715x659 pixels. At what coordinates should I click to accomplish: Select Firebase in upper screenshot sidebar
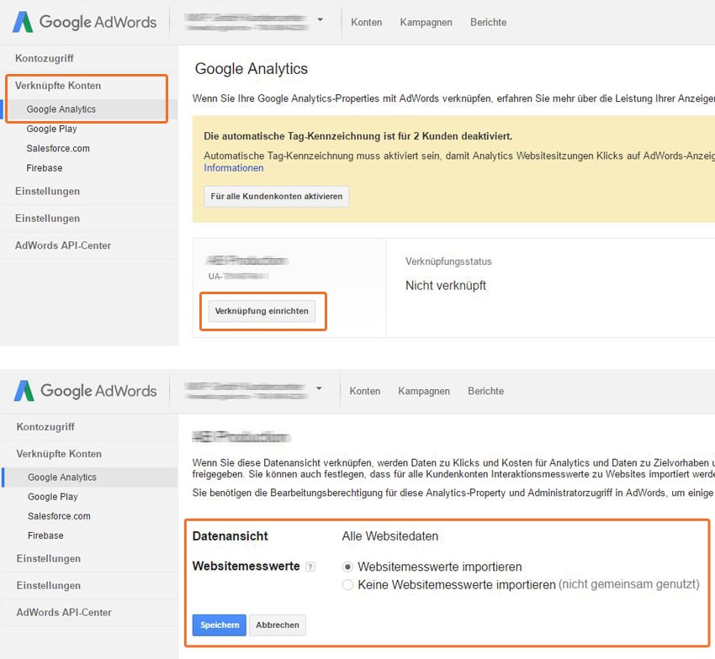coord(45,168)
